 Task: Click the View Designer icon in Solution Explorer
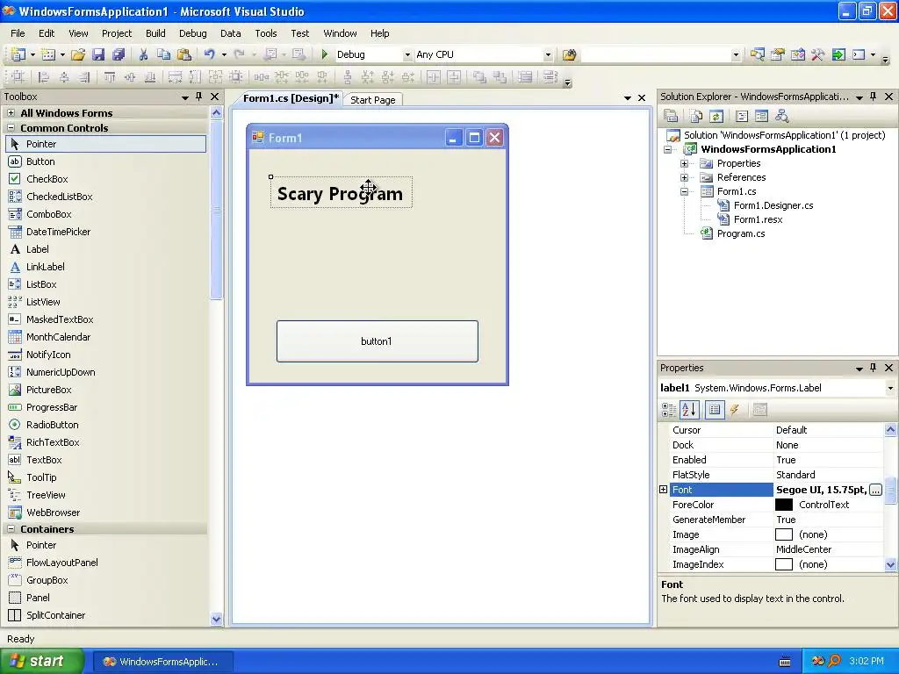(x=761, y=117)
